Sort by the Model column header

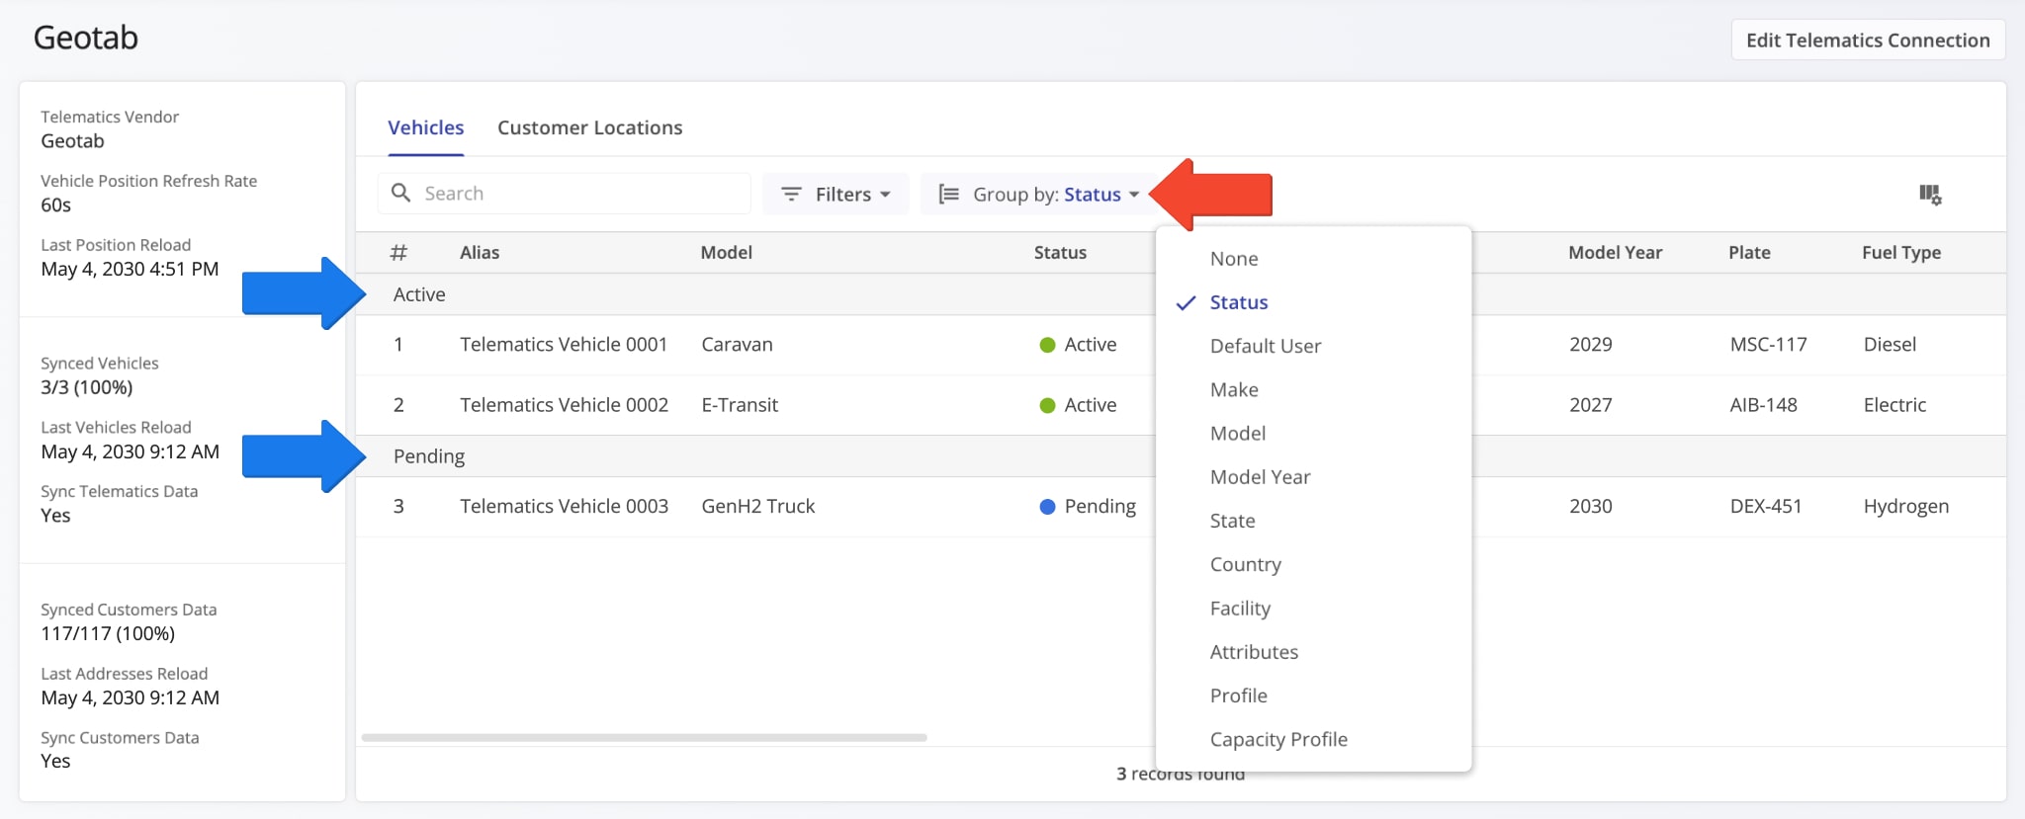coord(727,253)
